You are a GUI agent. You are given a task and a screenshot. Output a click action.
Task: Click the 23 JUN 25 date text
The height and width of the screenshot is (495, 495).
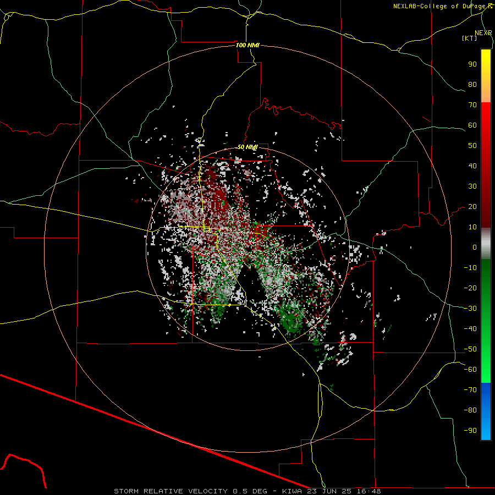pos(329,491)
